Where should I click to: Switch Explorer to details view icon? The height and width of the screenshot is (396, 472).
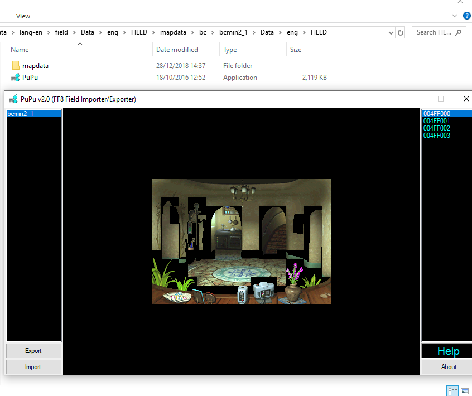click(x=452, y=391)
